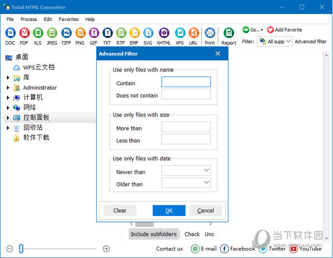Open the Edit menu
The height and width of the screenshot is (258, 333).
(48, 19)
